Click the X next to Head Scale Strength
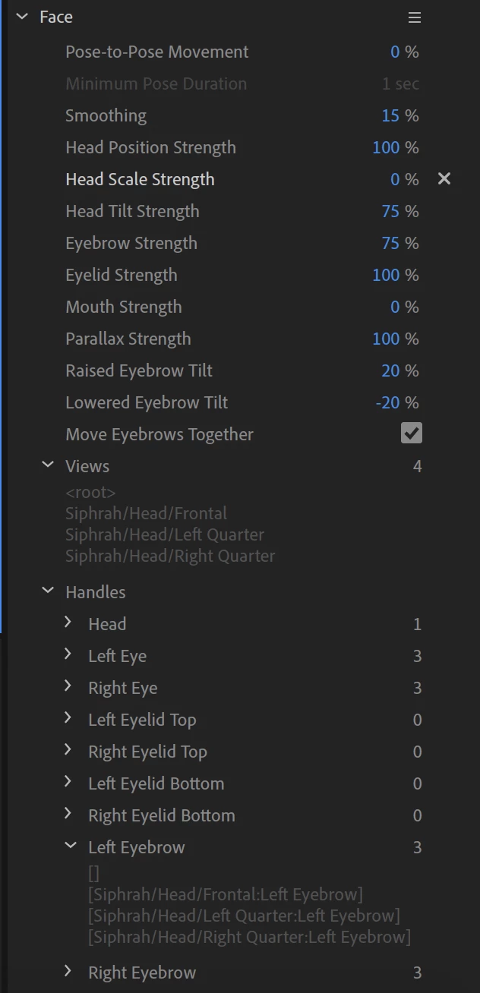 (x=444, y=179)
